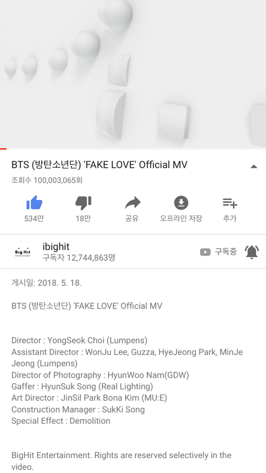This screenshot has width=266, height=473.
Task: Tap the FAKE LOVE Official MV title
Action: 99,164
